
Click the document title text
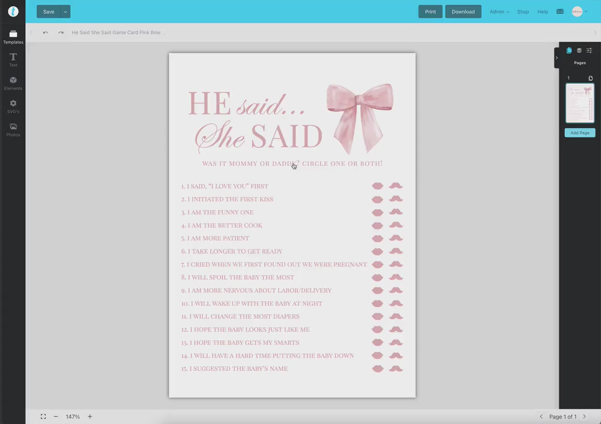click(116, 32)
